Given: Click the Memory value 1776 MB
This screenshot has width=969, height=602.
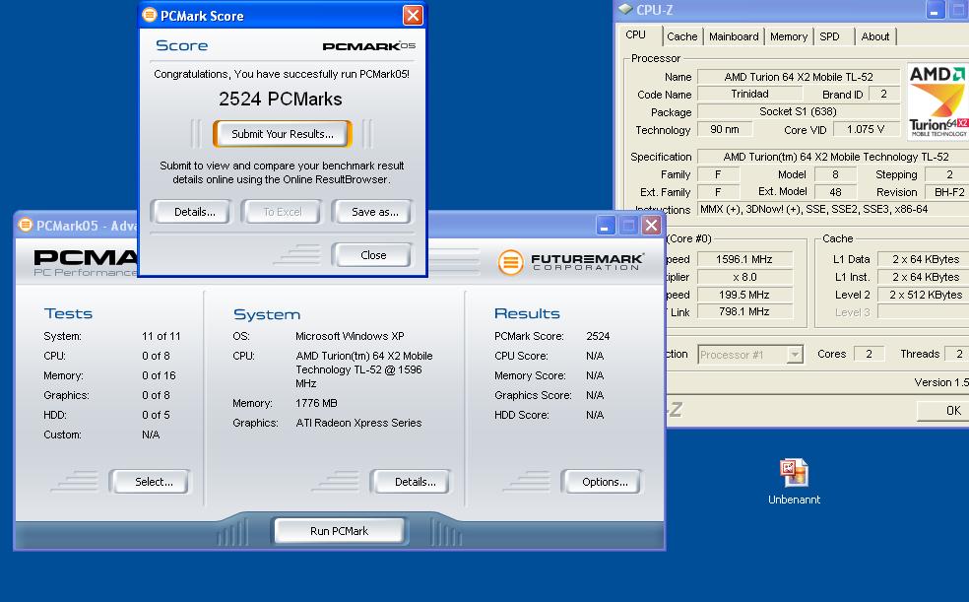Looking at the screenshot, I should 316,403.
